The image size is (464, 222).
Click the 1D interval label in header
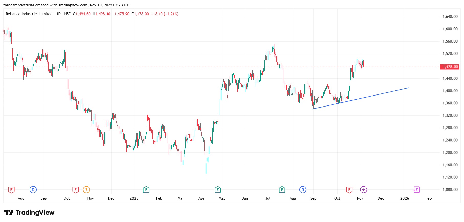tap(58, 14)
